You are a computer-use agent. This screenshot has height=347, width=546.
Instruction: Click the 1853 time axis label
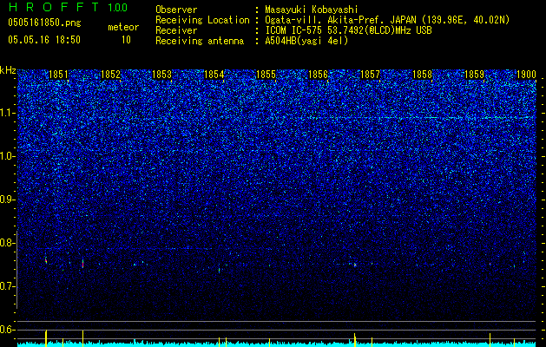point(162,75)
